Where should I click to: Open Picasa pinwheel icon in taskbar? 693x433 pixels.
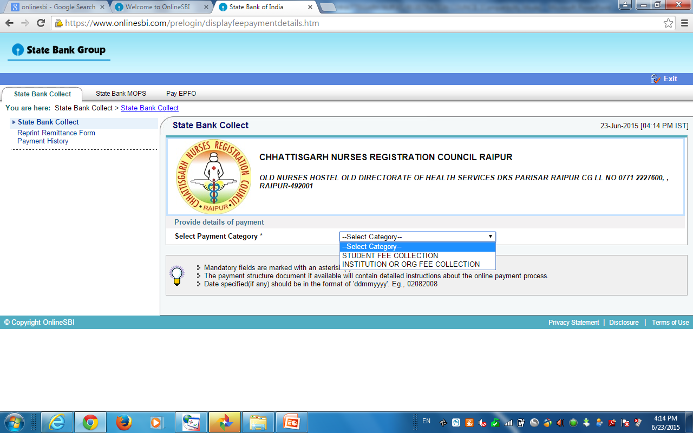(224, 422)
